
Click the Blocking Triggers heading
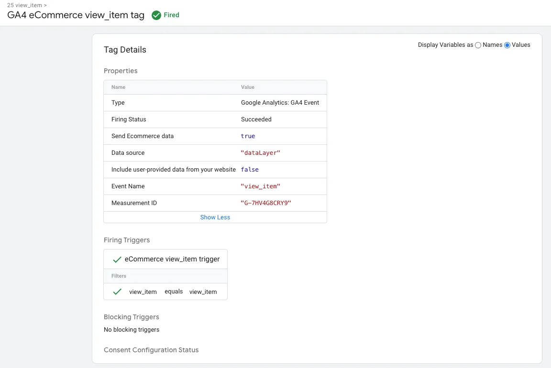pyautogui.click(x=132, y=317)
